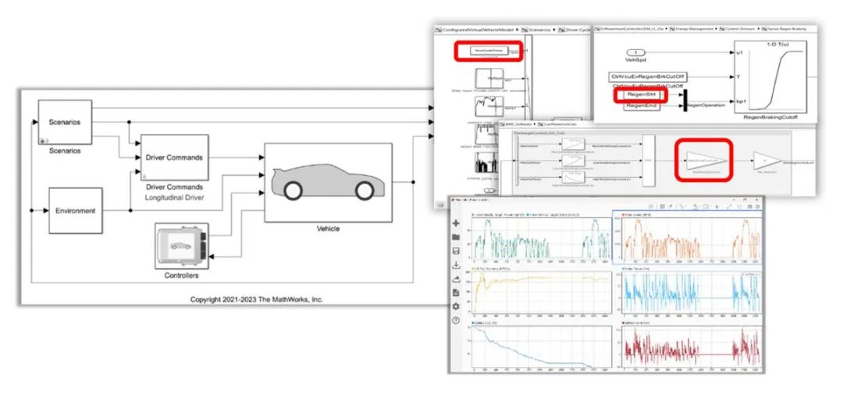Open the gear preferences icon in the inspector
The height and width of the screenshot is (395, 843).
(456, 306)
